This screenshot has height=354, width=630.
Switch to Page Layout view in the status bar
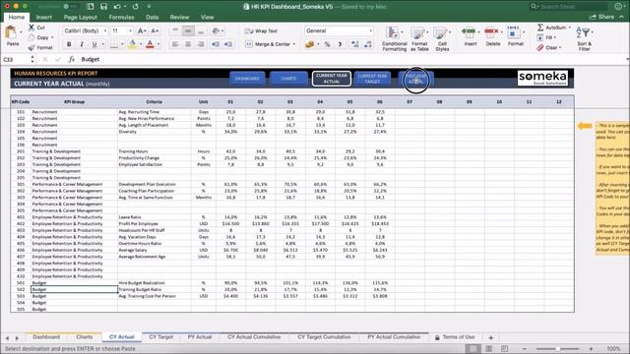point(489,349)
